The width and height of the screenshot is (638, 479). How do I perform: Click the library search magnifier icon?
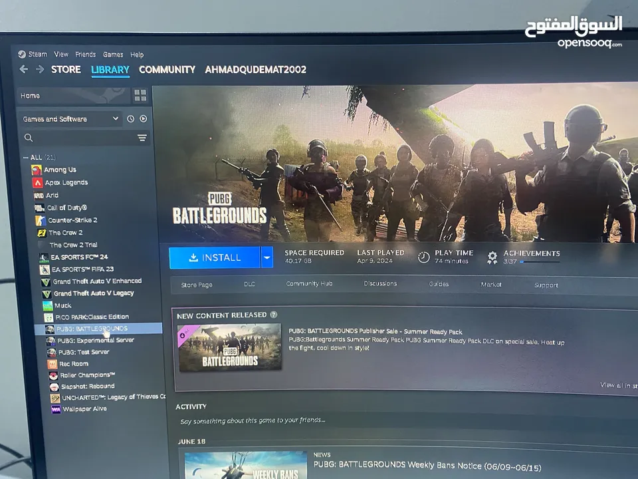click(29, 138)
